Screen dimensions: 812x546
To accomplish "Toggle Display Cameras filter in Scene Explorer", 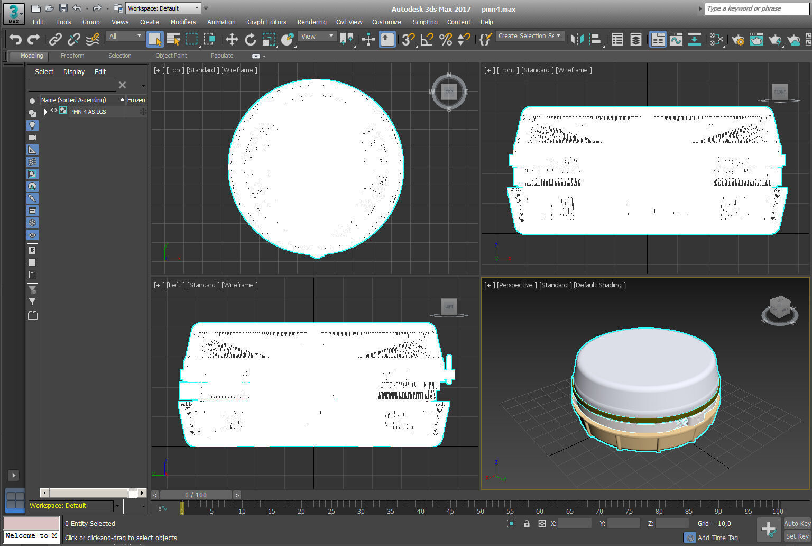I will click(x=32, y=138).
